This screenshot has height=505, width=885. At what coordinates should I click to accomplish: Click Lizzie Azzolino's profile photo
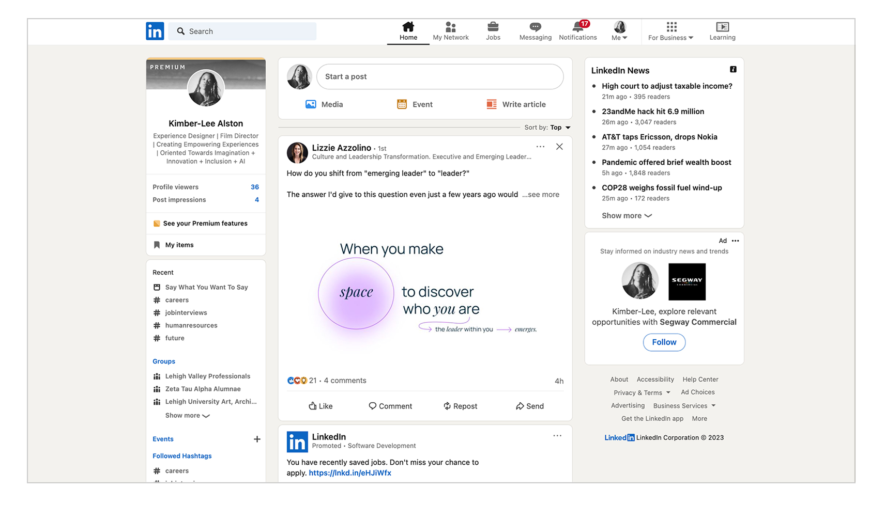point(297,153)
